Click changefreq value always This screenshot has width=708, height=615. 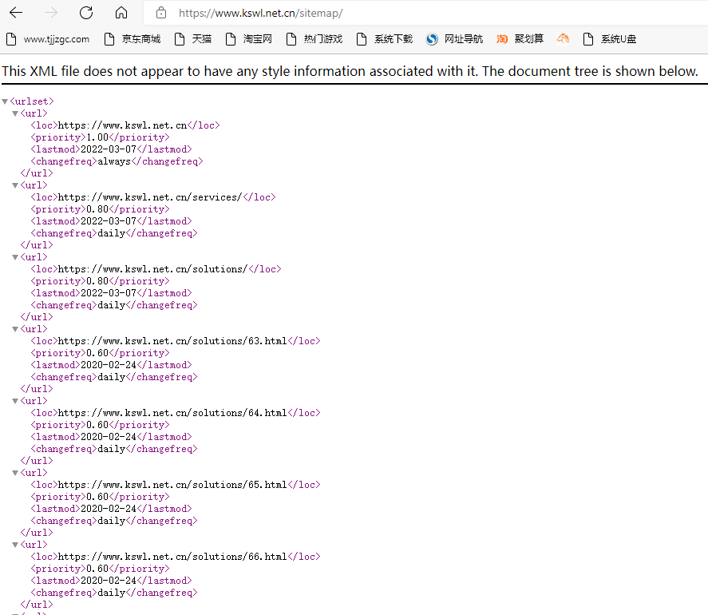click(114, 161)
